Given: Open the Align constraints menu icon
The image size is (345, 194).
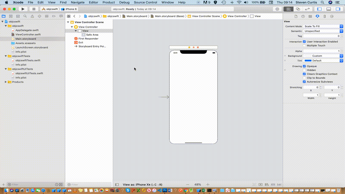Looking at the screenshot, I should pos(267,185).
